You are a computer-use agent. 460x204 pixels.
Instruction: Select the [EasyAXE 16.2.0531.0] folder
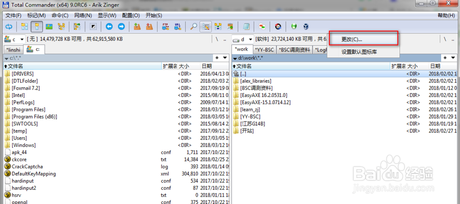pos(345,95)
